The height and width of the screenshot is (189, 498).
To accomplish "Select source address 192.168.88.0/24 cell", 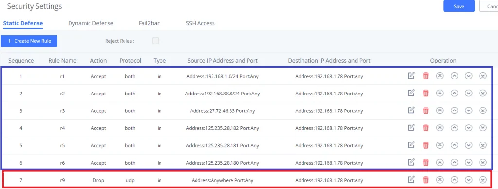I will coord(223,94).
